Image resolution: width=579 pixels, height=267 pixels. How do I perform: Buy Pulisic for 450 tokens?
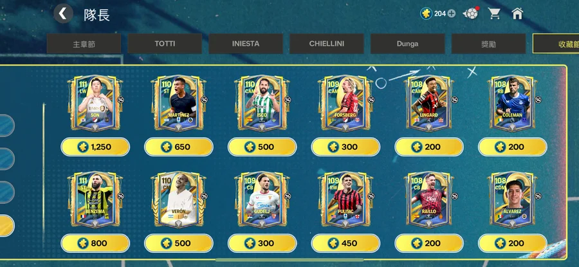(x=345, y=243)
